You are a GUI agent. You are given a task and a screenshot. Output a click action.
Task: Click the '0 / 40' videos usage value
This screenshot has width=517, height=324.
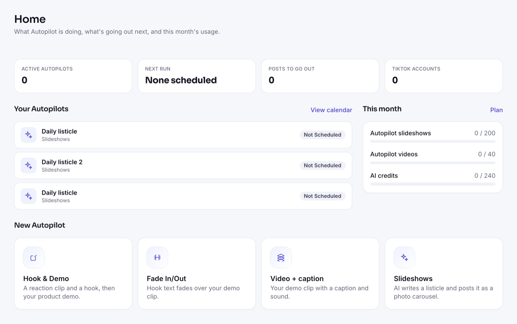tap(487, 154)
